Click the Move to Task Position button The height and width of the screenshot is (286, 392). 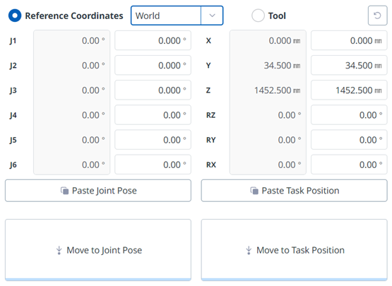pyautogui.click(x=295, y=250)
